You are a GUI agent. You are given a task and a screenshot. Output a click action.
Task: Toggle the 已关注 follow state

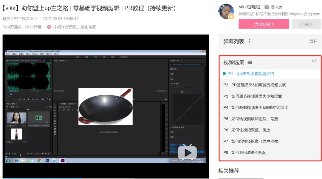tap(306, 24)
